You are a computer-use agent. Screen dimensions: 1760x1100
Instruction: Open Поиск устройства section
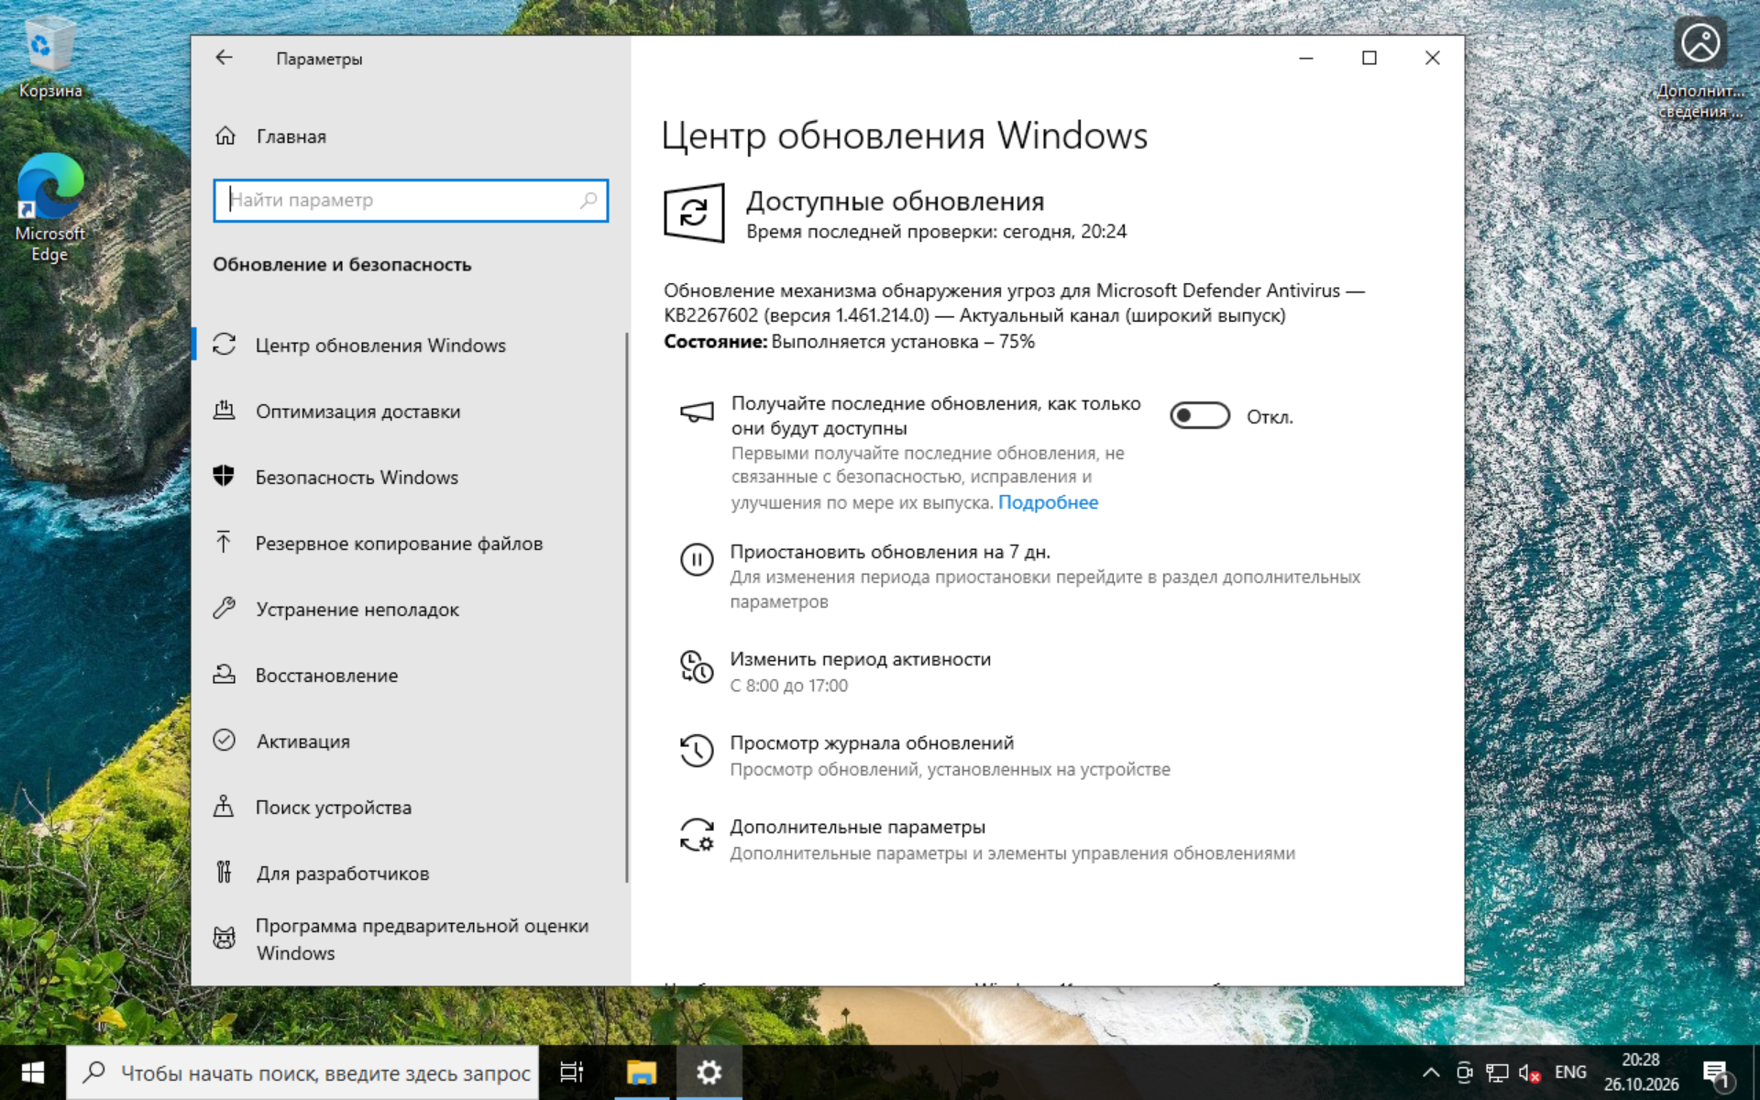coord(410,807)
